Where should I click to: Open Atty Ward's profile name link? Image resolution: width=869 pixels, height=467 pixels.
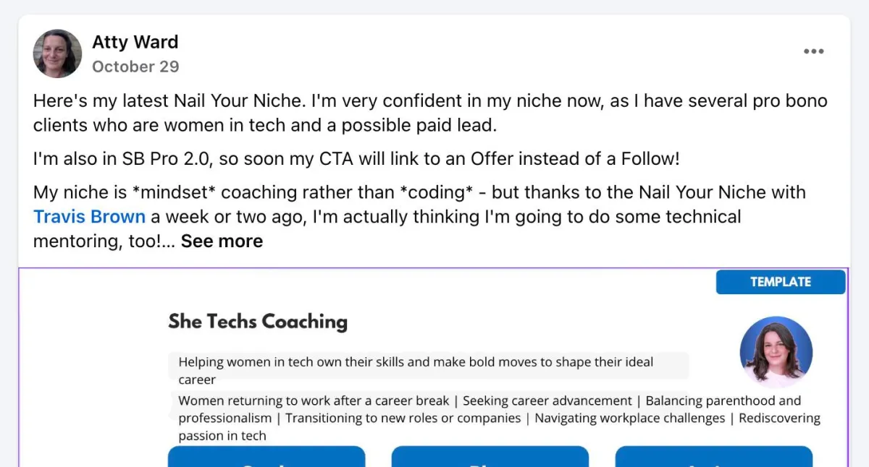(135, 42)
